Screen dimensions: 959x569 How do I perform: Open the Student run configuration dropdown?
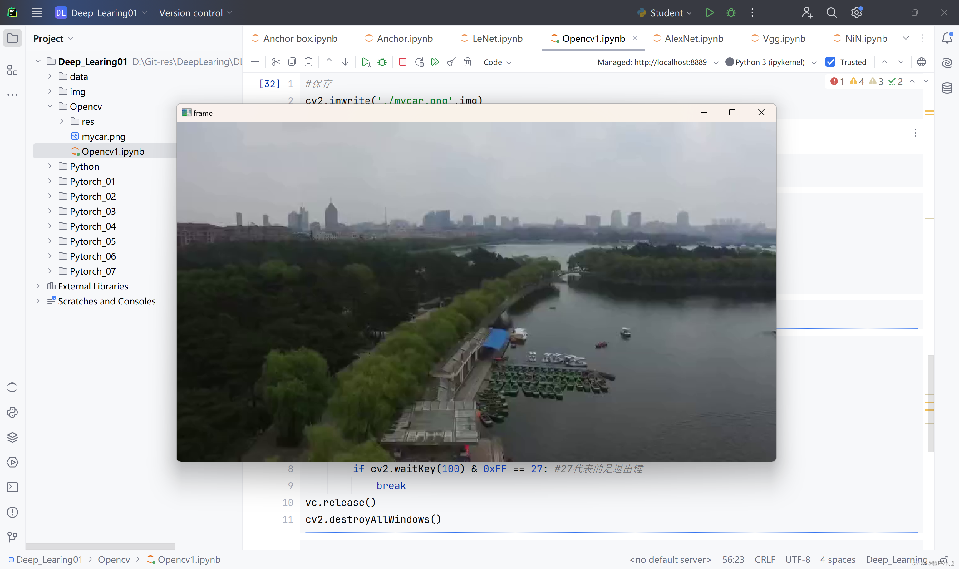coord(665,13)
